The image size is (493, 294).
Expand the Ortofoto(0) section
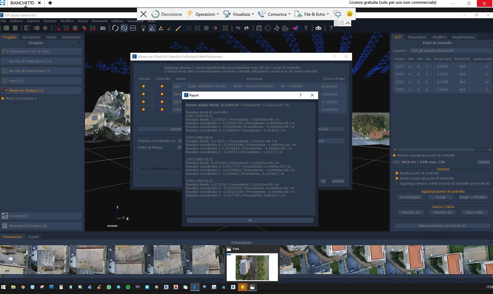(41, 216)
